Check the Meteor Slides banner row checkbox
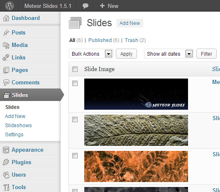The image size is (220, 192). click(75, 83)
